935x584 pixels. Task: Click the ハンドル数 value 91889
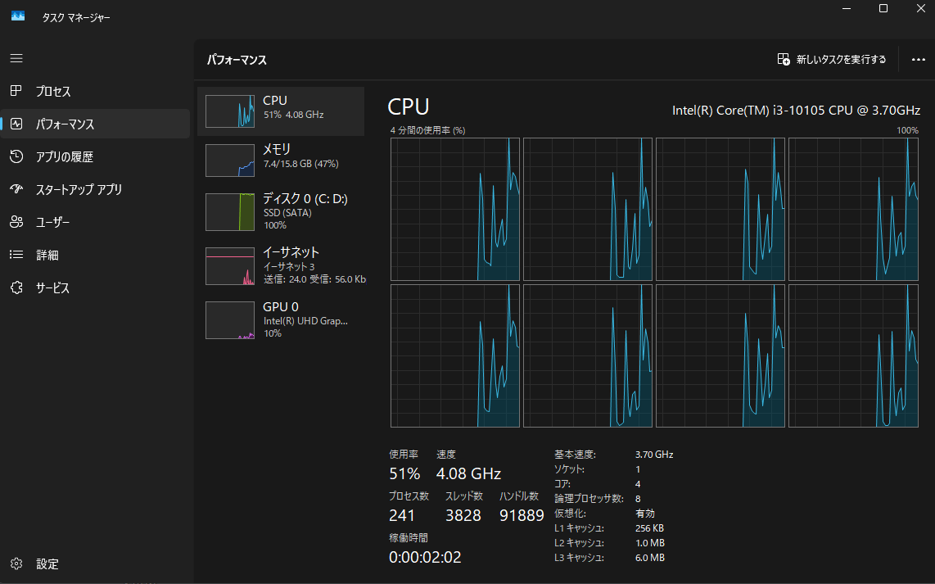click(x=522, y=515)
